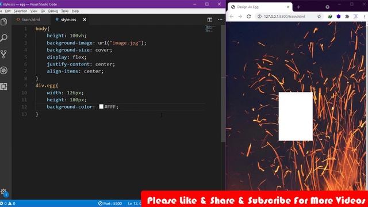Click the editor minimap preview
368x207 pixels.
(209, 29)
